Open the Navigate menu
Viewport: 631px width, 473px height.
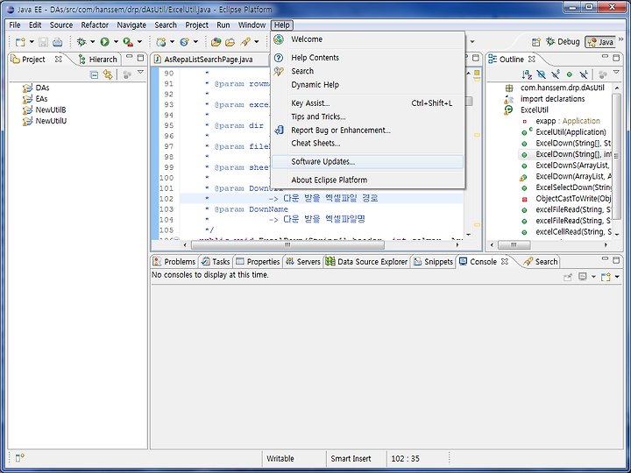131,25
